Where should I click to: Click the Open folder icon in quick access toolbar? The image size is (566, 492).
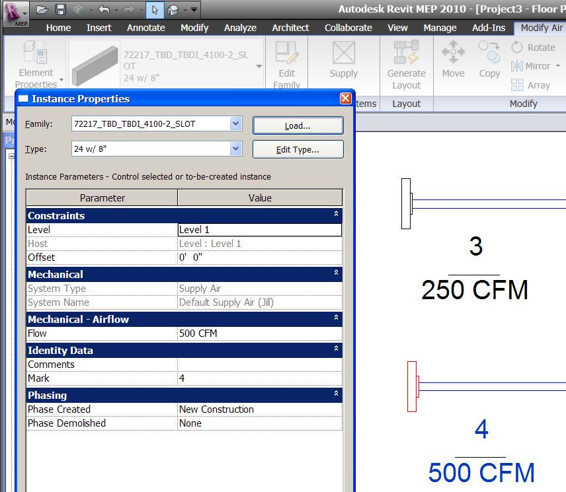click(42, 10)
